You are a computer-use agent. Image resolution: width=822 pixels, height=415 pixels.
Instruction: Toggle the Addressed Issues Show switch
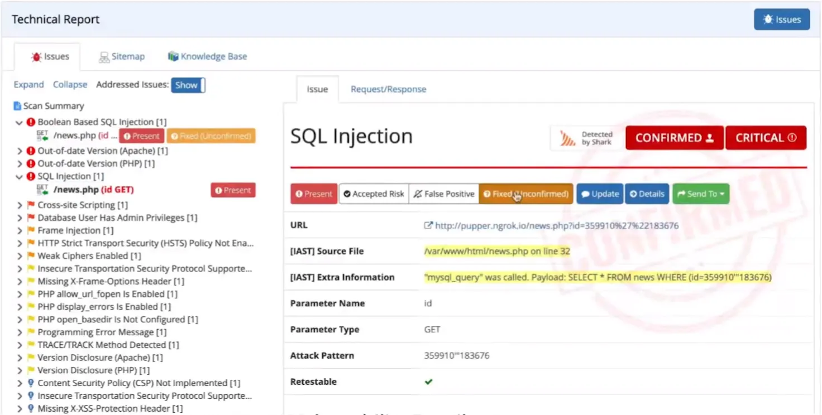[x=188, y=85]
